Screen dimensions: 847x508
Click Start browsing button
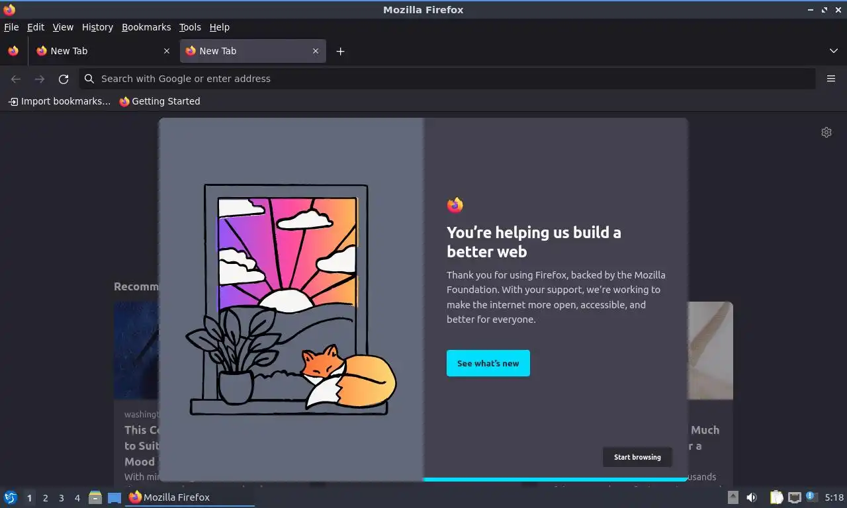[x=637, y=457]
